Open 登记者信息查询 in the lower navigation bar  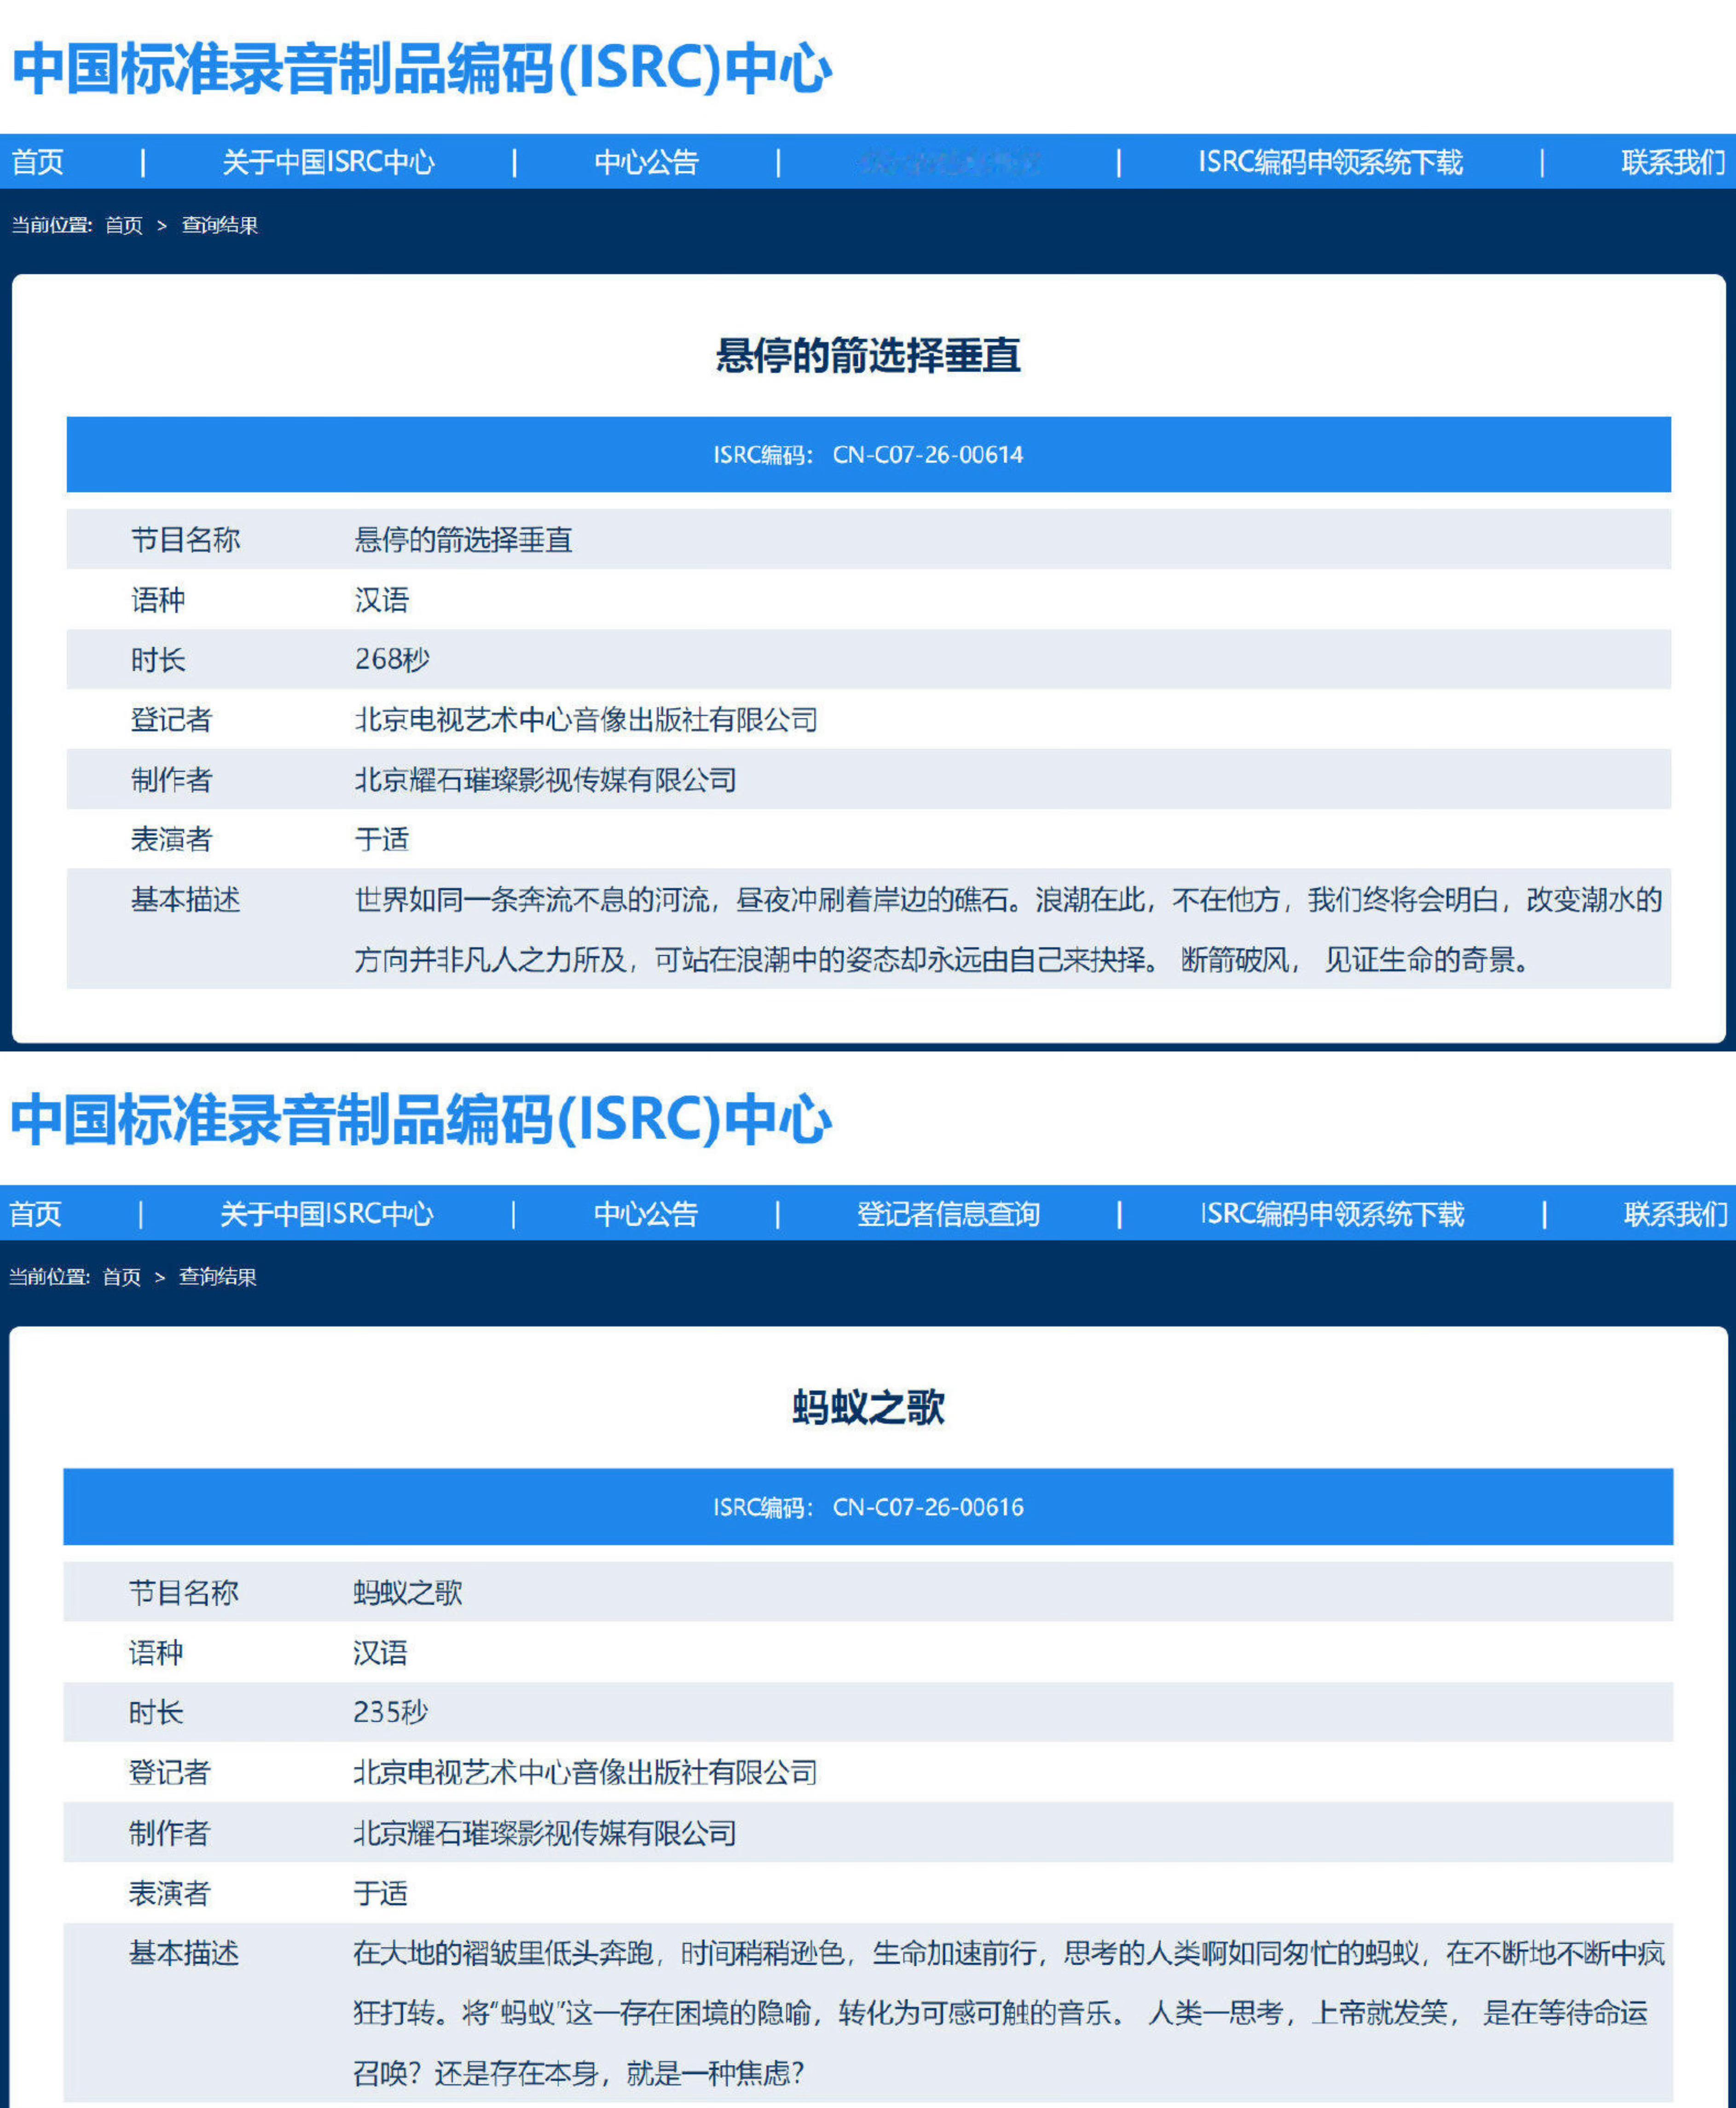point(948,1214)
